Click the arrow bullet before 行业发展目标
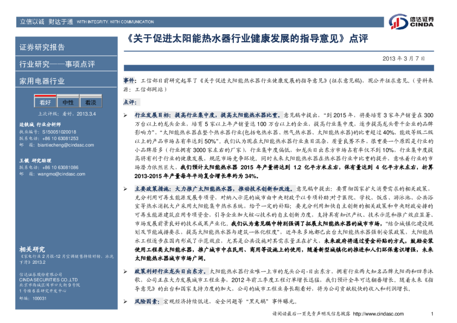 click(125, 116)
